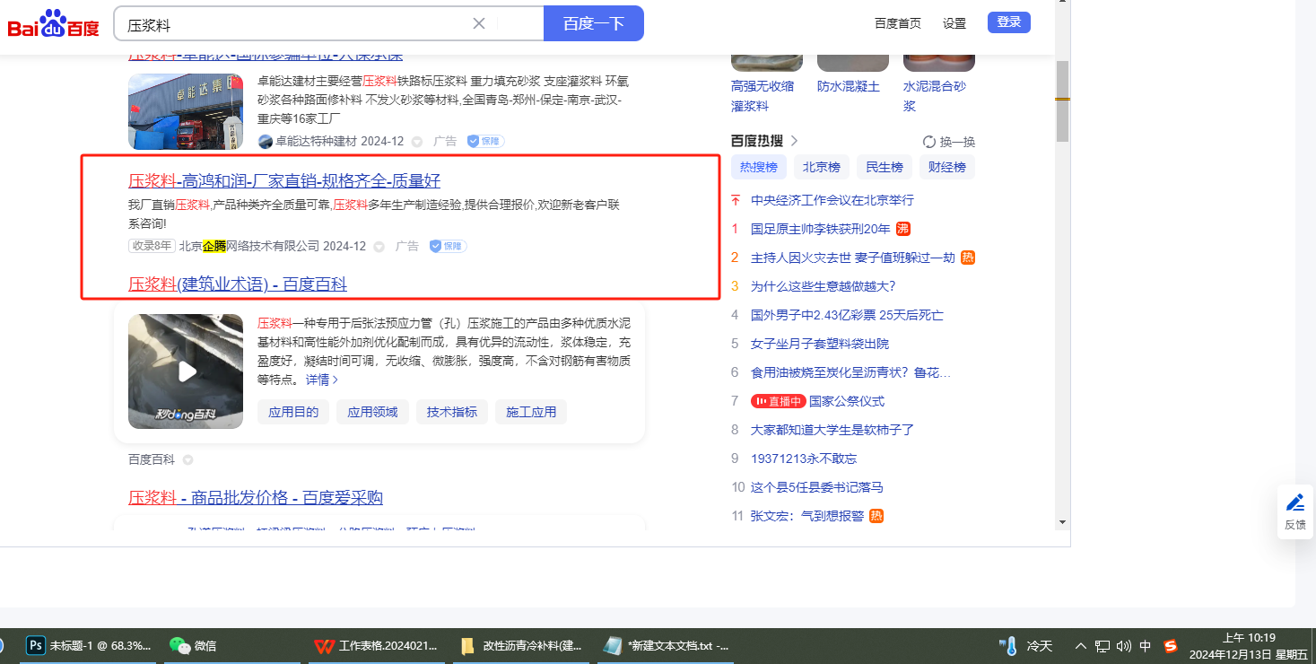The image size is (1316, 664).
Task: Select the 技术指标 tag button
Action: pos(452,412)
